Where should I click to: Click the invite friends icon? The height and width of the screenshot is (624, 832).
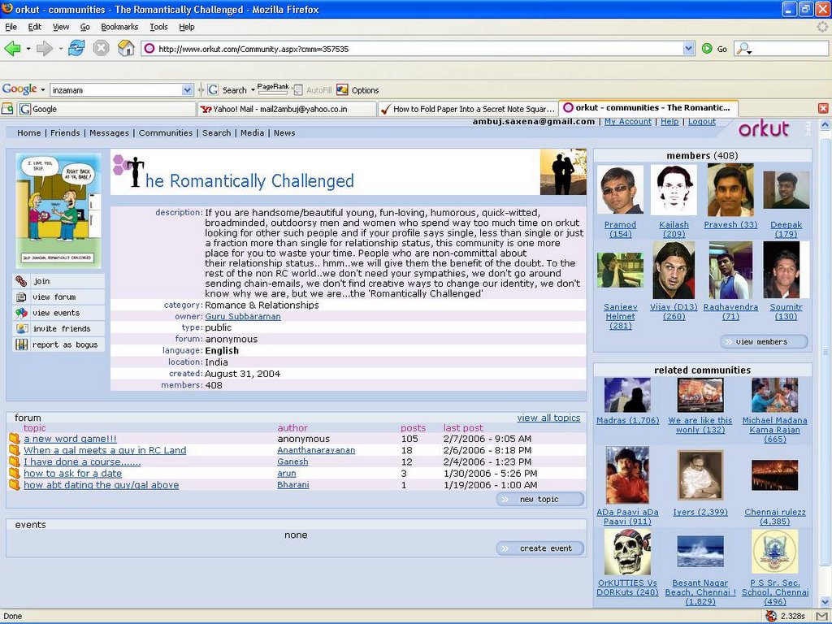pos(21,328)
